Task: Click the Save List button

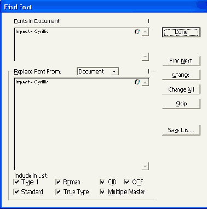Action: (181, 130)
